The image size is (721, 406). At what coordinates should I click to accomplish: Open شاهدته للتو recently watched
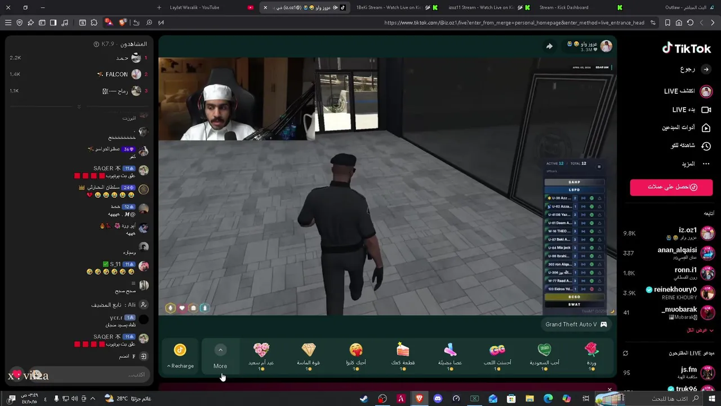click(x=690, y=145)
